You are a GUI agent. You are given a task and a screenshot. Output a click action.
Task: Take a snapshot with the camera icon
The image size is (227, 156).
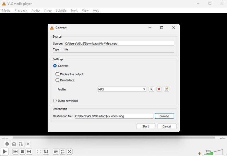coord(14,144)
